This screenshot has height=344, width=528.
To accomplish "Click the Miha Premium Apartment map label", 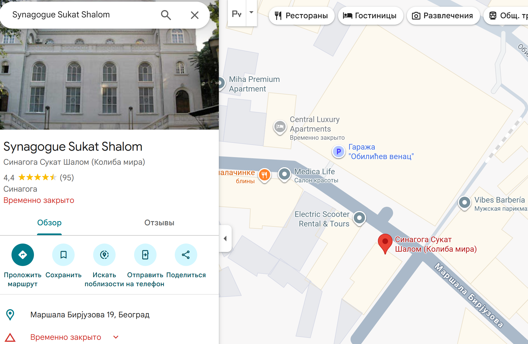I will [254, 84].
